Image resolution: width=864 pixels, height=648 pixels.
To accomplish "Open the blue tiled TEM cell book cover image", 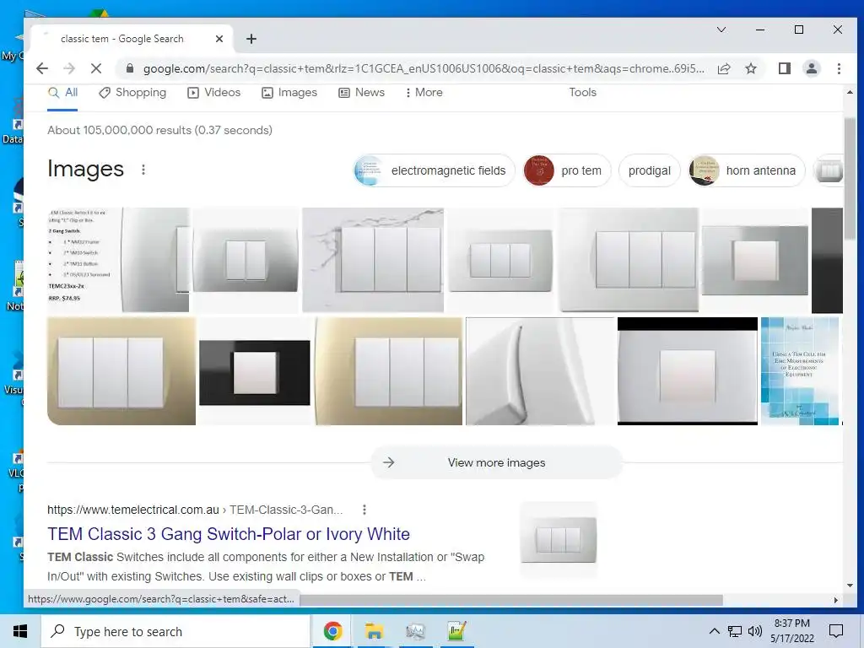I will 800,371.
